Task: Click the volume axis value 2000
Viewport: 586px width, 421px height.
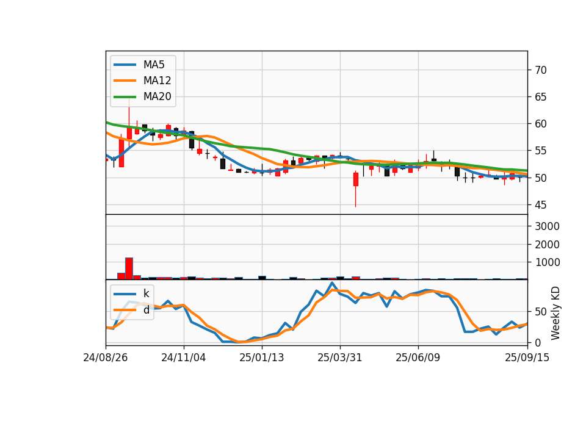Action: pos(548,244)
